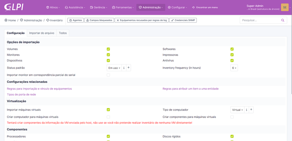Click the Home icon in breadcrumb
This screenshot has width=292, height=141.
pyautogui.click(x=6, y=20)
